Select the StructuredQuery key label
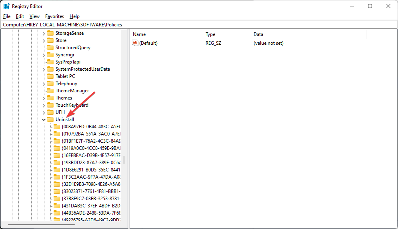The image size is (398, 229). tap(73, 48)
